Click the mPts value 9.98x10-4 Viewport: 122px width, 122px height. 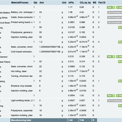(x=73, y=17)
